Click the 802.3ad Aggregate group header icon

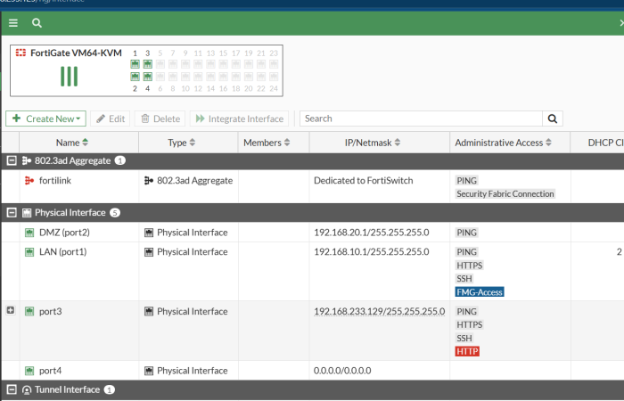27,160
